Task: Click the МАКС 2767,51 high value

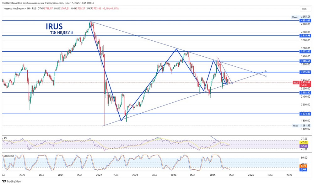Action: coord(62,8)
